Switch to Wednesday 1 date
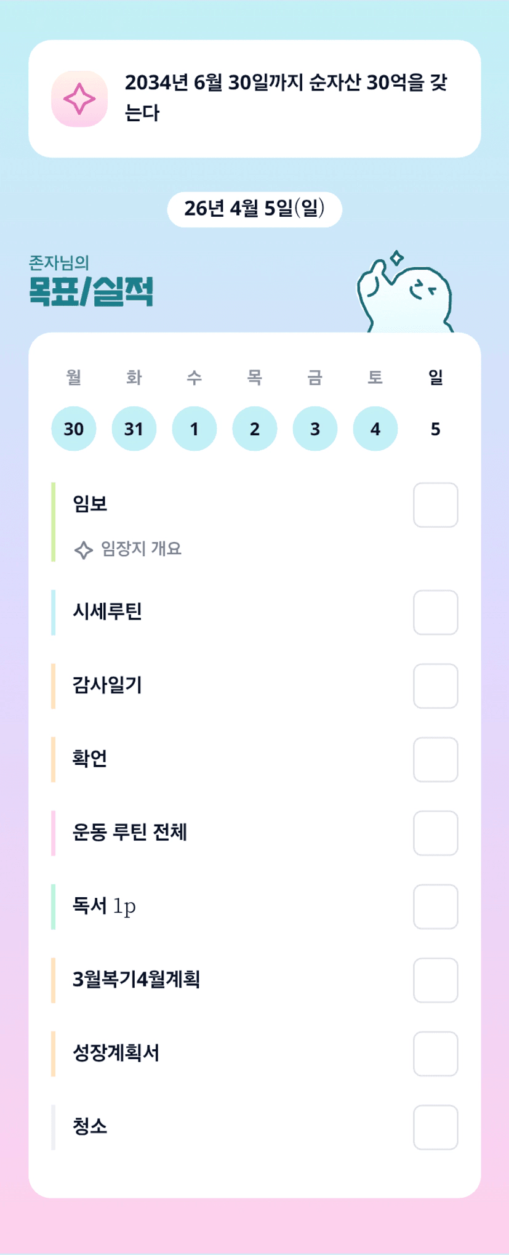This screenshot has width=509, height=1255. pyautogui.click(x=194, y=429)
